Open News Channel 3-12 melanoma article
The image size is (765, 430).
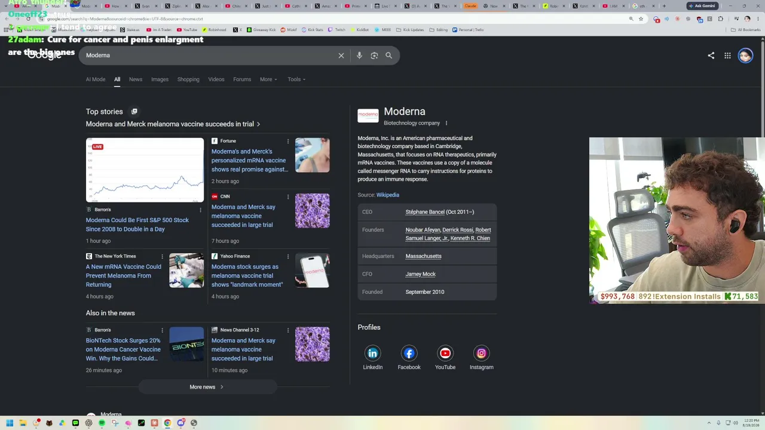(243, 349)
